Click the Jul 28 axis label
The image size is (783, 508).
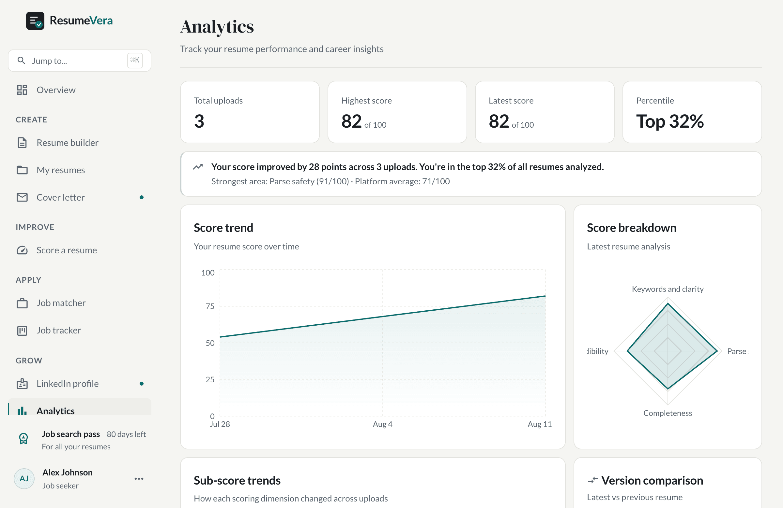click(220, 424)
